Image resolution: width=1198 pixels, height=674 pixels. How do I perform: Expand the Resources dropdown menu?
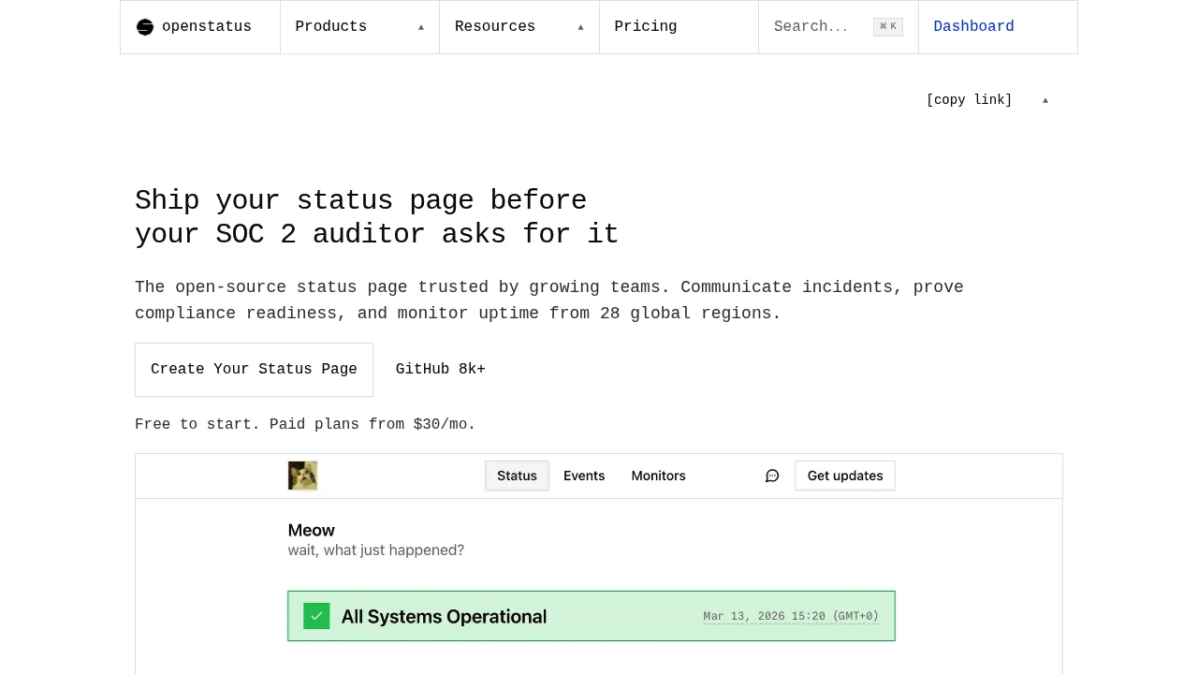[519, 27]
